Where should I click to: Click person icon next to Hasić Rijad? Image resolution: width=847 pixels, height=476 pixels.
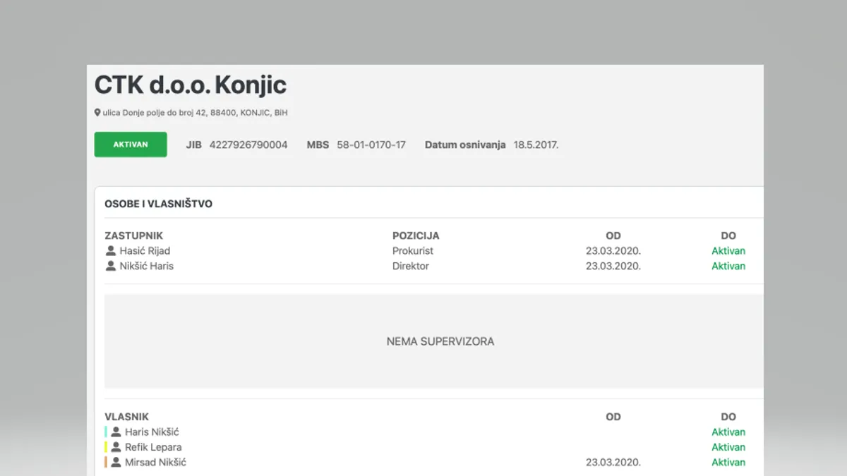pos(110,251)
